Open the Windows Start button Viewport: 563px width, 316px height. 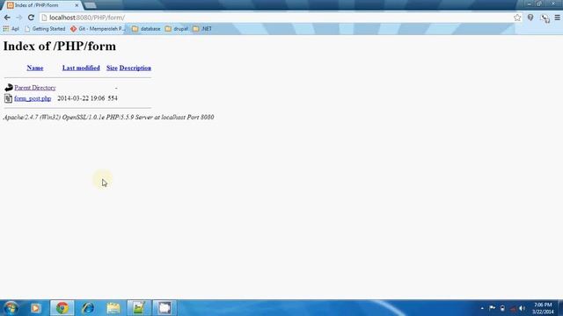(x=11, y=308)
